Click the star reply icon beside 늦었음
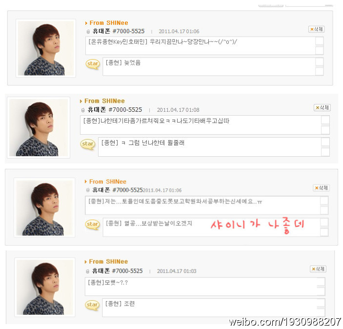Screen dimensions: 343x329 click(x=93, y=64)
